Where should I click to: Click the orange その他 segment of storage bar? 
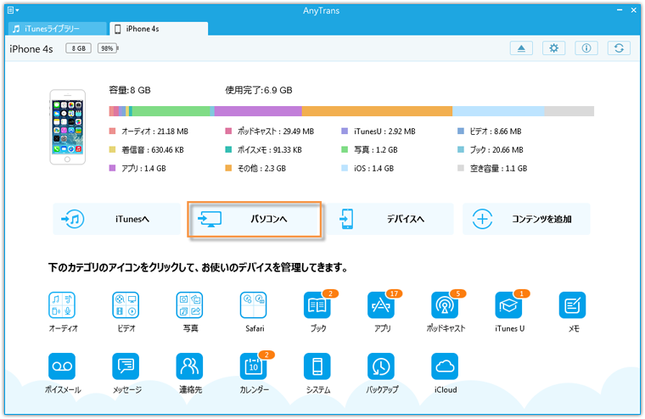[377, 111]
